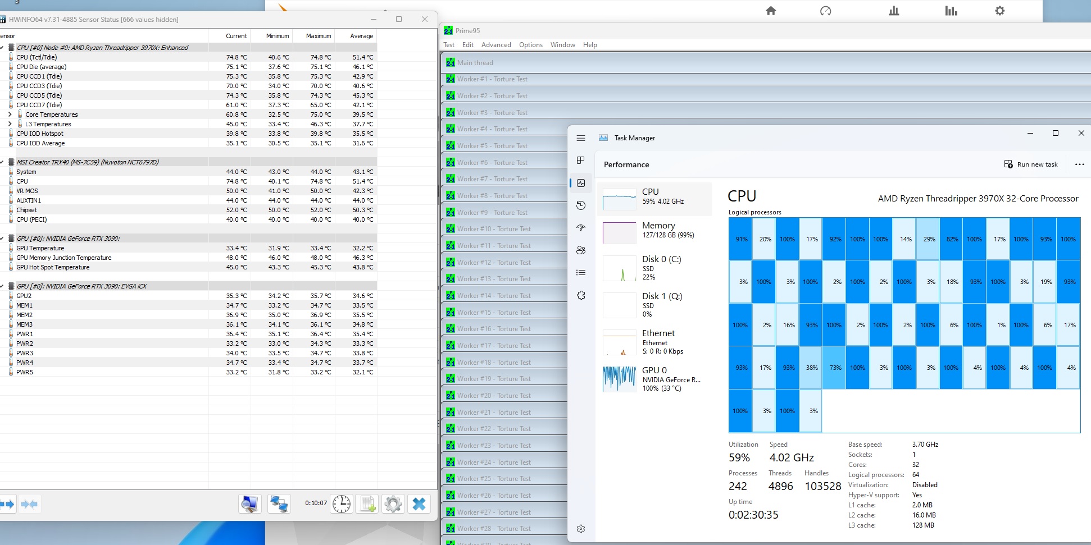
Task: Open the Window menu in Prime95
Action: (x=563, y=45)
